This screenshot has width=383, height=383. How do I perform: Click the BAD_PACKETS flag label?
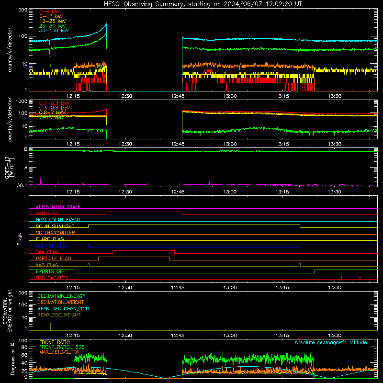(x=52, y=278)
